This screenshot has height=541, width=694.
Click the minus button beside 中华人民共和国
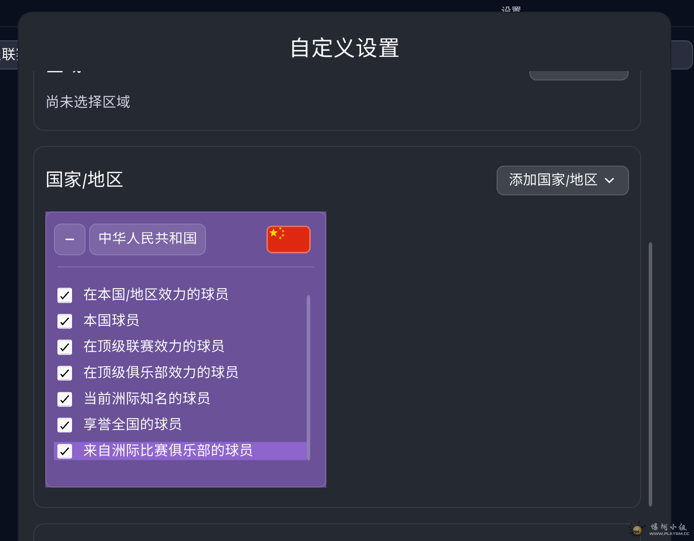click(x=70, y=239)
